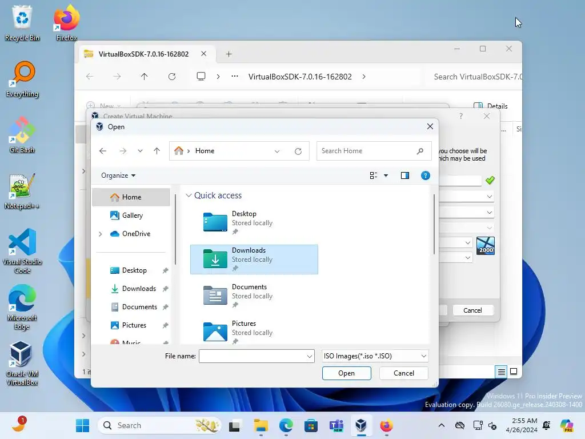This screenshot has height=439, width=585.
Task: Close the Open dialog
Action: [430, 126]
